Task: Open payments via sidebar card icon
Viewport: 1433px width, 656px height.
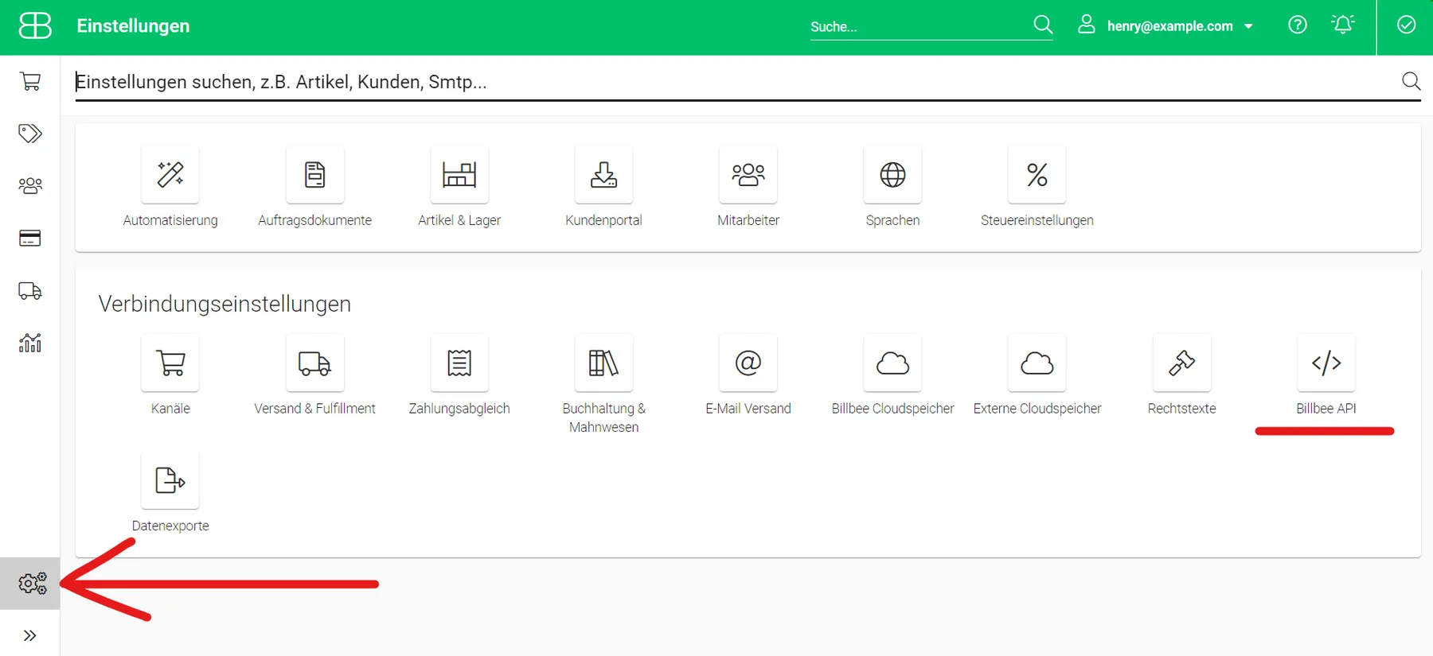Action: tap(30, 239)
